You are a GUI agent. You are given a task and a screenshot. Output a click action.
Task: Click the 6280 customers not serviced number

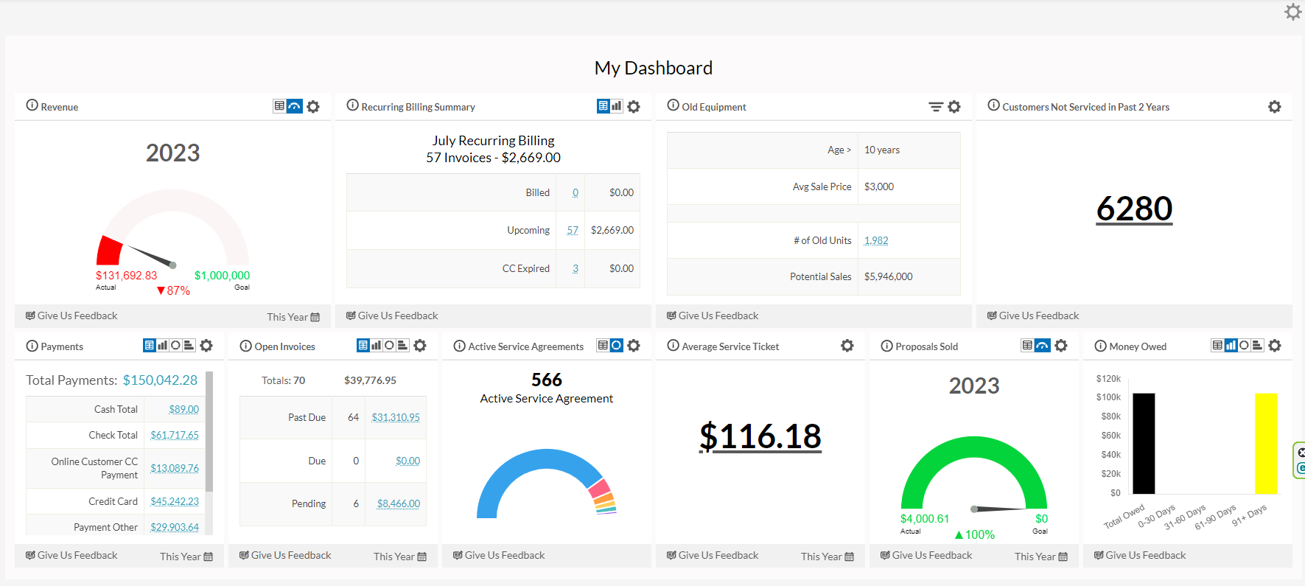1134,209
